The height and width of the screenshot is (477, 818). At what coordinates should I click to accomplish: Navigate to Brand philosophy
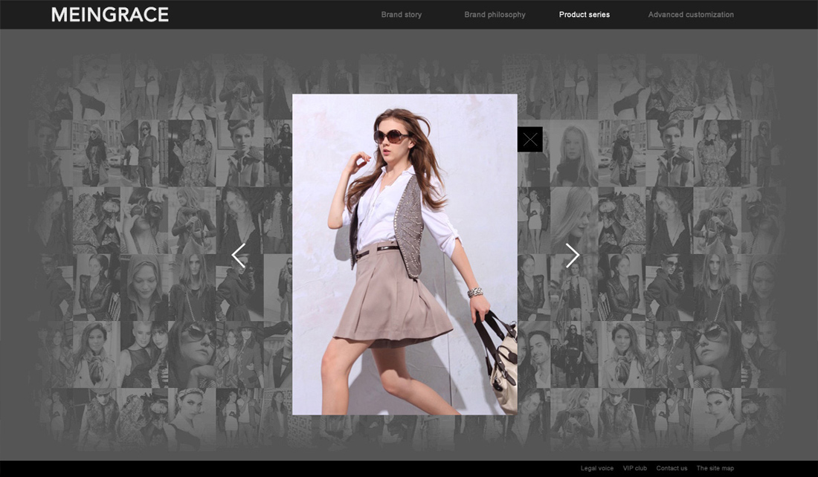[495, 15]
